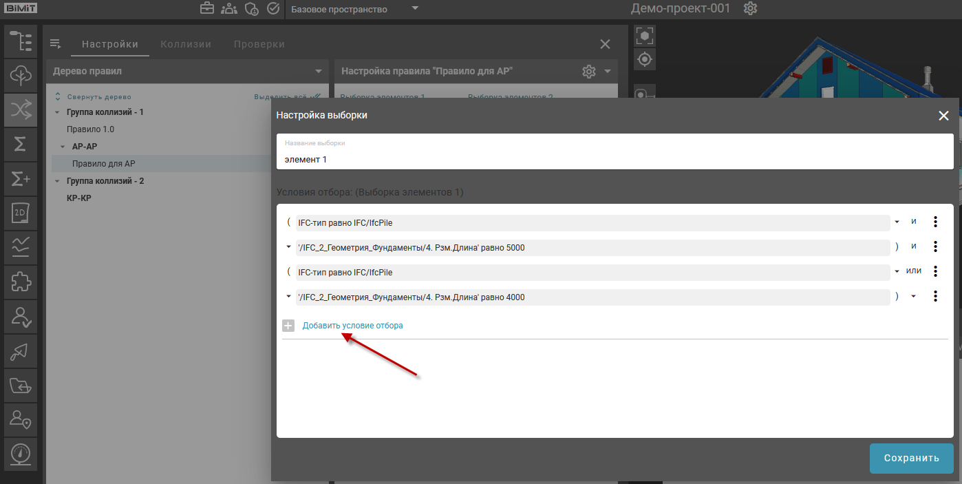Open project settings gear beside Демо-проект-001
This screenshot has height=484, width=962.
[x=751, y=9]
